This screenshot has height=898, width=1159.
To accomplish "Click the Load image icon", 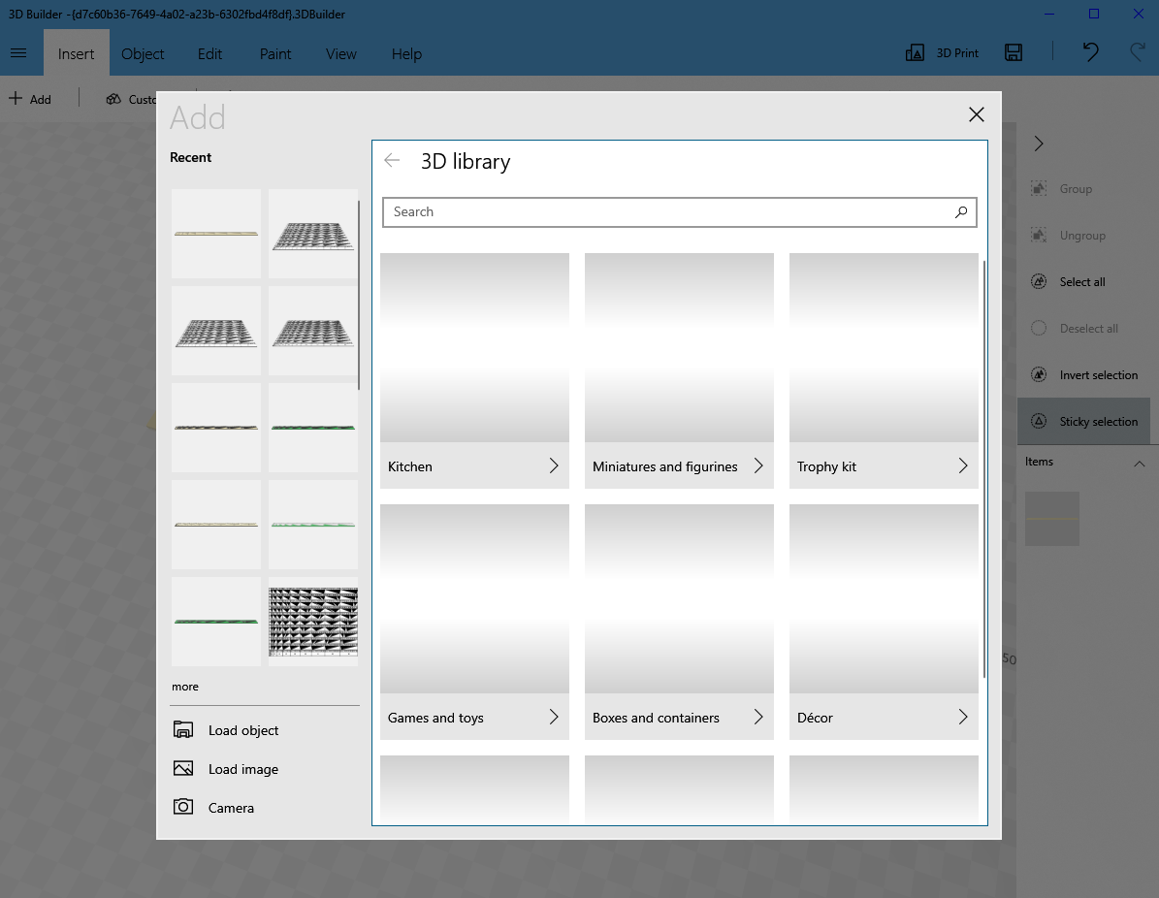I will tap(183, 769).
